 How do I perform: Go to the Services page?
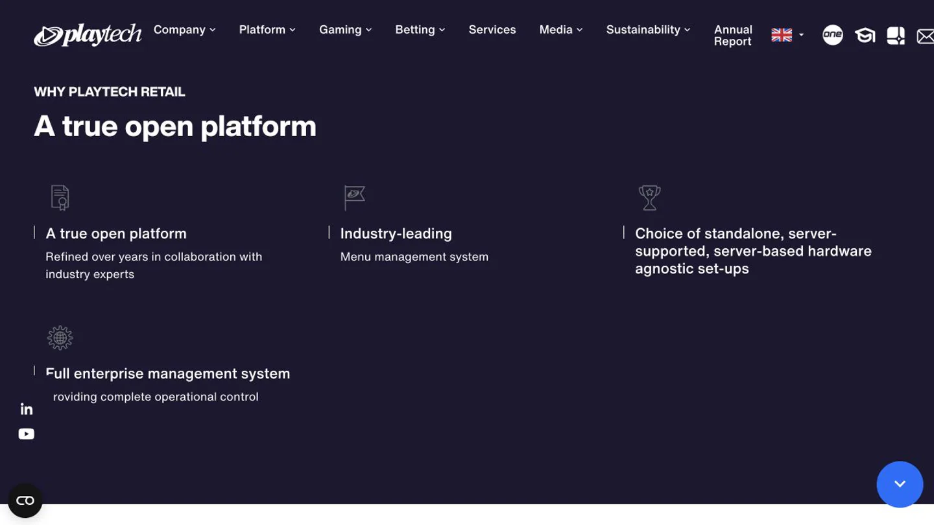(492, 30)
